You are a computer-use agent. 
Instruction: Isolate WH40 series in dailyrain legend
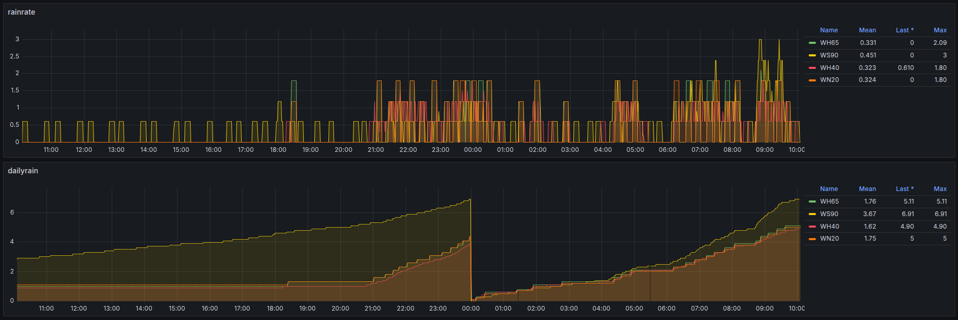(x=829, y=227)
